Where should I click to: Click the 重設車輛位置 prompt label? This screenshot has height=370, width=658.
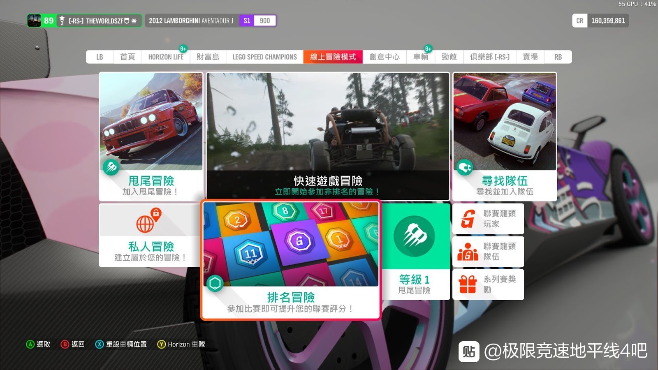click(126, 345)
